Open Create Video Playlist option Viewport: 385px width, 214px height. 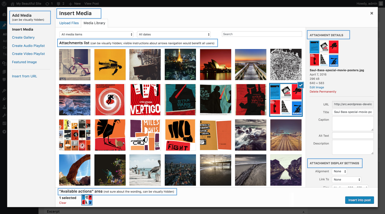point(28,54)
